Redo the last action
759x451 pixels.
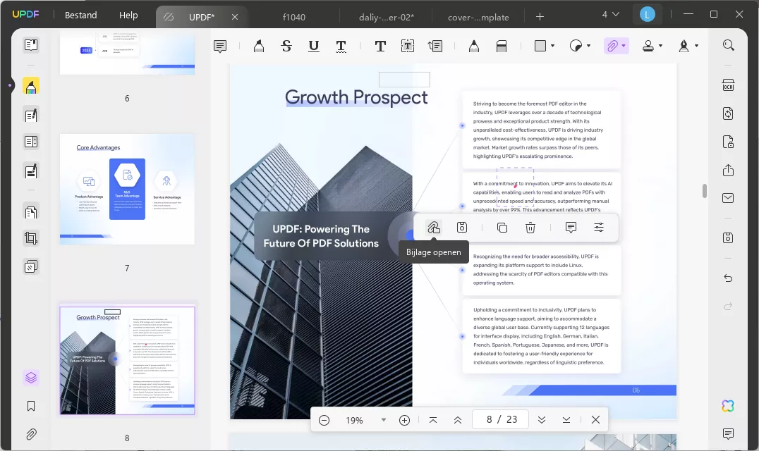tap(729, 307)
